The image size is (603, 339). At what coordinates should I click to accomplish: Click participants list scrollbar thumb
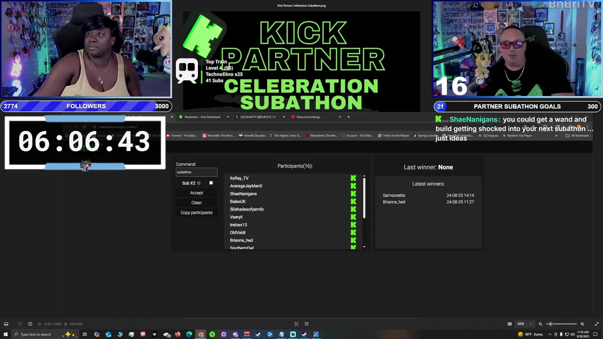pyautogui.click(x=364, y=198)
